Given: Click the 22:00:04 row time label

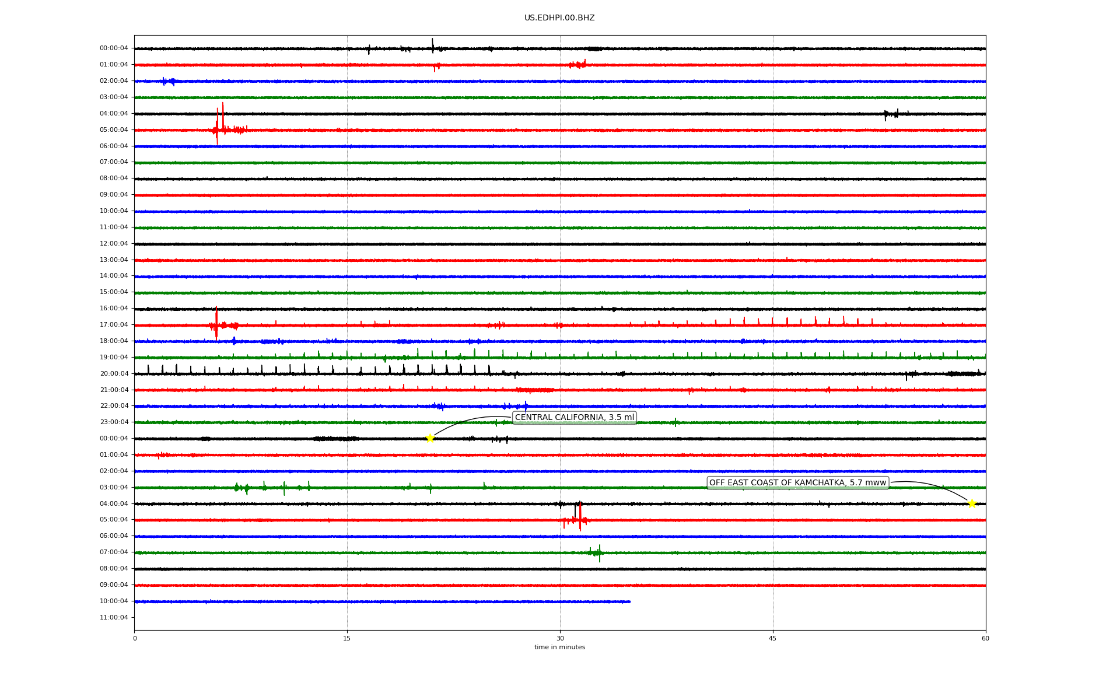Looking at the screenshot, I should (x=114, y=406).
